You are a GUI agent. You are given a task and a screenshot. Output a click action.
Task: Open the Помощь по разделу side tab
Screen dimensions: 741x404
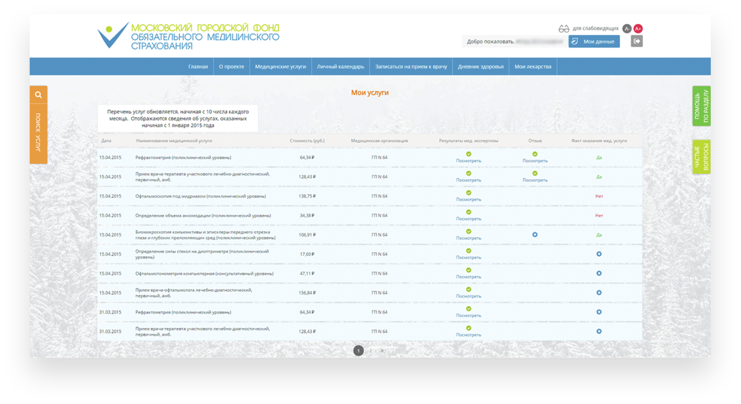coord(701,106)
